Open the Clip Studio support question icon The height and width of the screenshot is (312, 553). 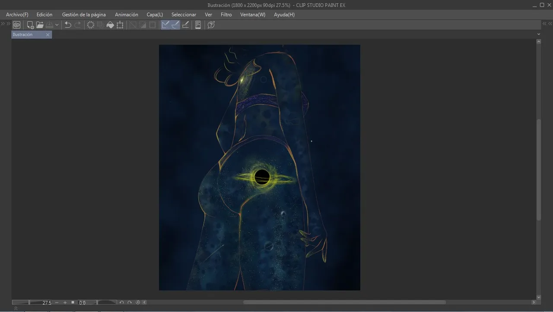211,25
